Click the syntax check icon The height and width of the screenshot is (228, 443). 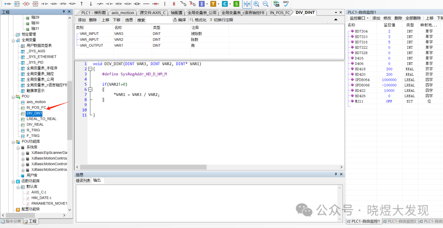285,3
